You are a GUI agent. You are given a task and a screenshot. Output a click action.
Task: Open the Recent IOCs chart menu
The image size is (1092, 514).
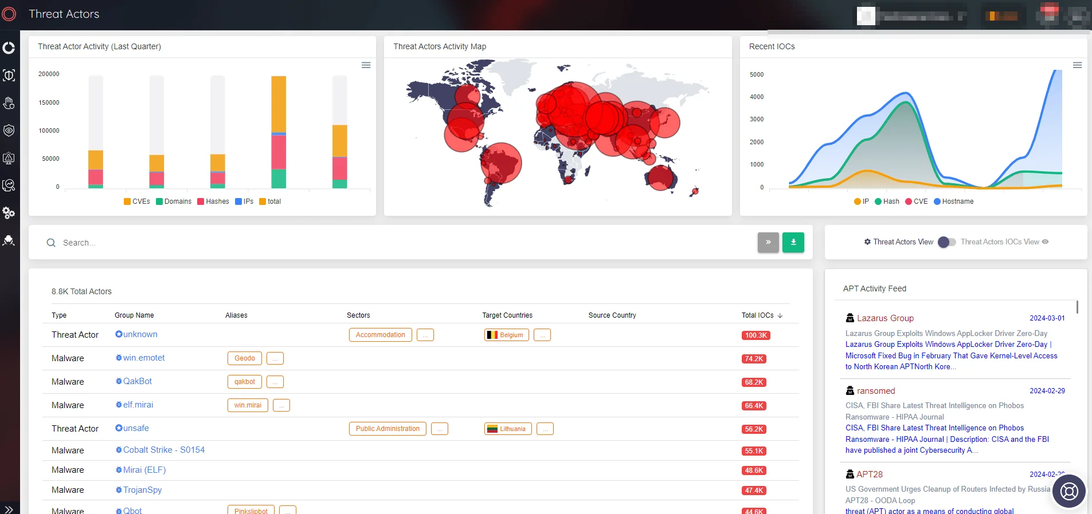pos(1078,65)
